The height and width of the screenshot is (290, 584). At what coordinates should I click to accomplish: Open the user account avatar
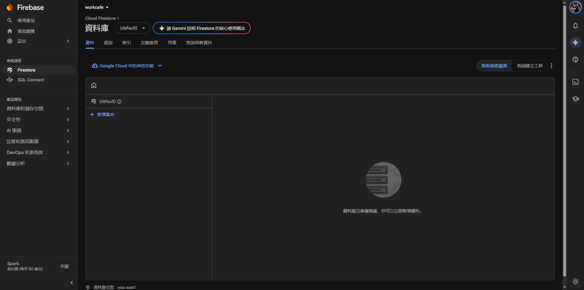click(x=575, y=7)
